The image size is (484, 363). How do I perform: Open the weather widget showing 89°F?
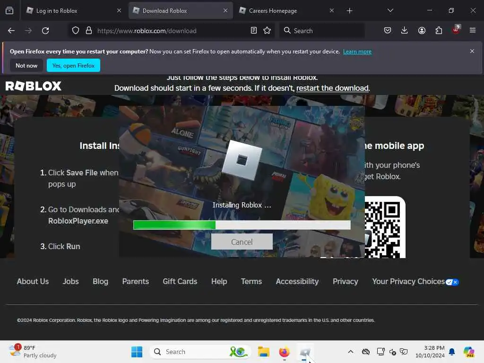(33, 352)
